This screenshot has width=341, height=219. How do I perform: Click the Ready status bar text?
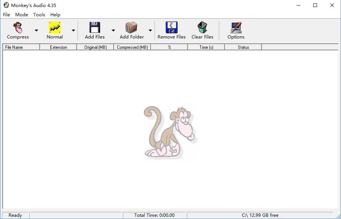tap(15, 215)
